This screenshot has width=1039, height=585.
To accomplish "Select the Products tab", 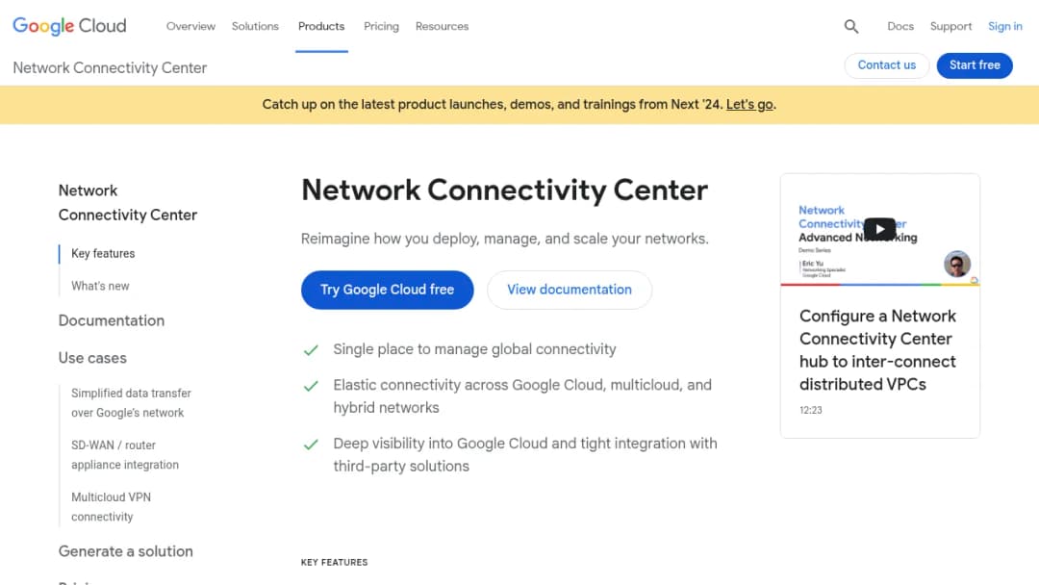I will coord(321,27).
